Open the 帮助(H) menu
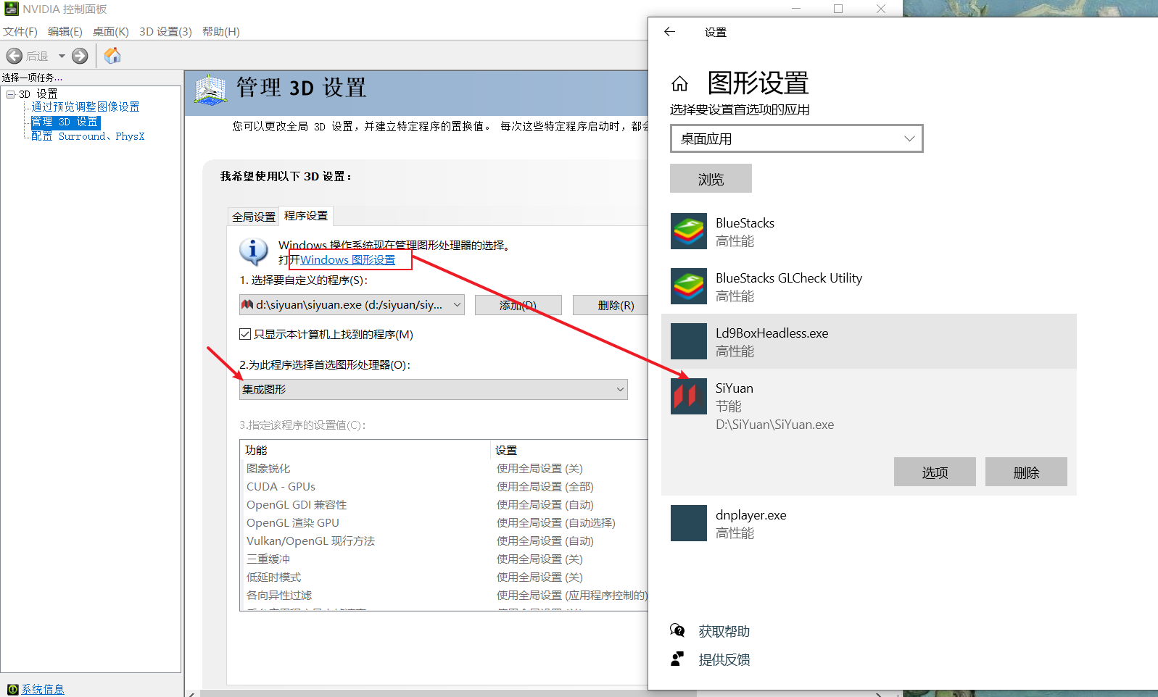The image size is (1158, 697). point(221,32)
